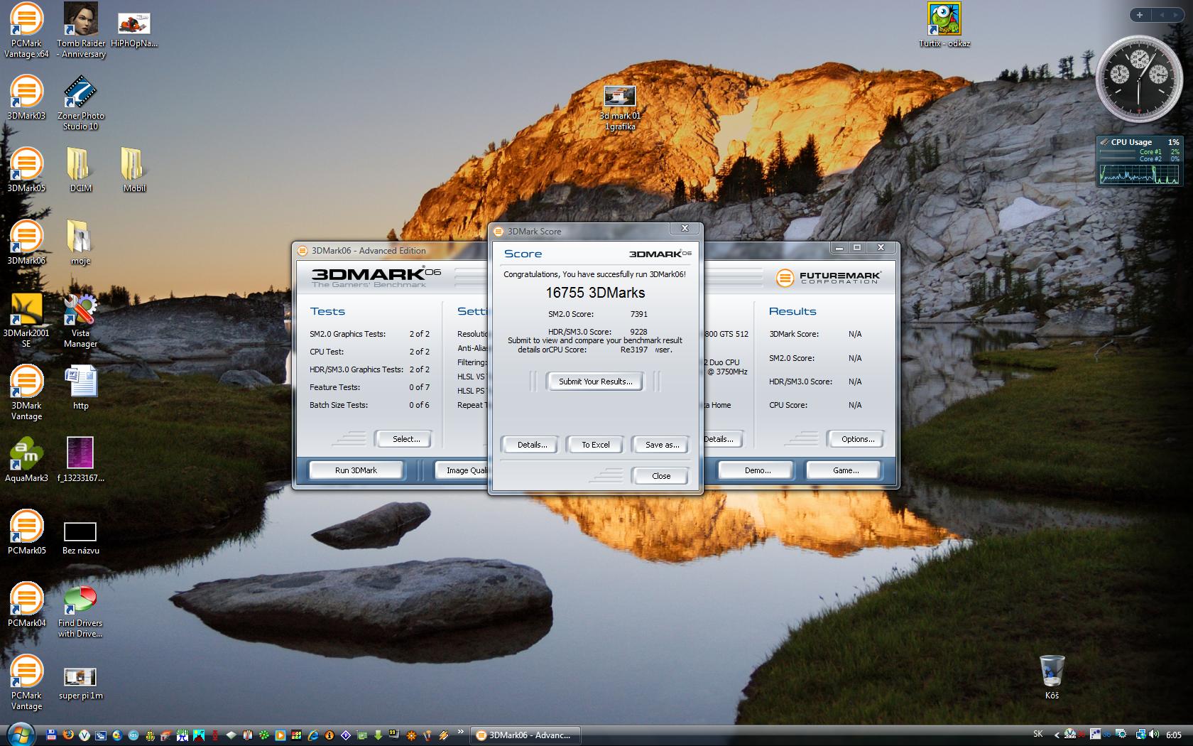The image size is (1193, 746).
Task: Click the Game button
Action: 845,470
